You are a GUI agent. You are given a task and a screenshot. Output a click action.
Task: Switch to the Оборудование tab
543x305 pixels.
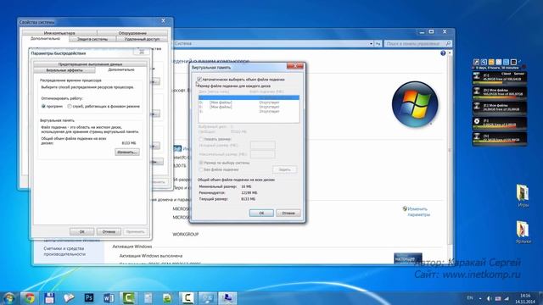[132, 33]
